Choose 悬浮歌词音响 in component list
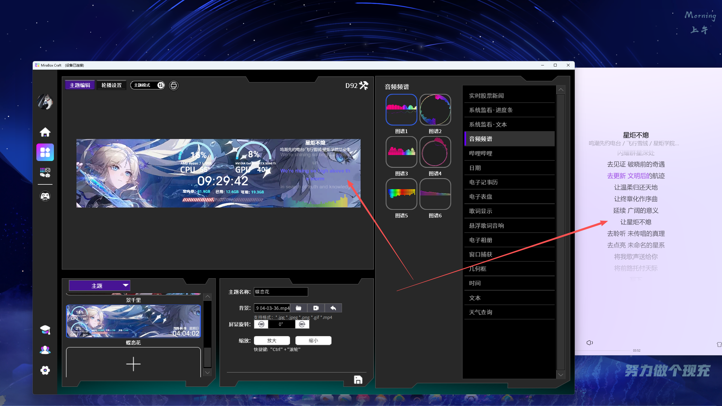 click(509, 226)
